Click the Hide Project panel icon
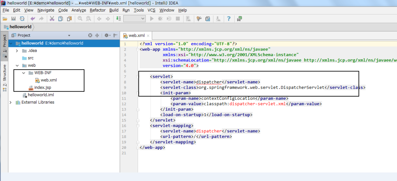The height and width of the screenshot is (181, 397). click(x=115, y=35)
